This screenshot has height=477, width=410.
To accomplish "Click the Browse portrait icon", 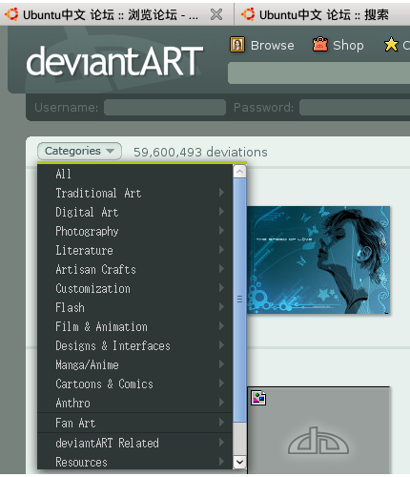I will [237, 45].
